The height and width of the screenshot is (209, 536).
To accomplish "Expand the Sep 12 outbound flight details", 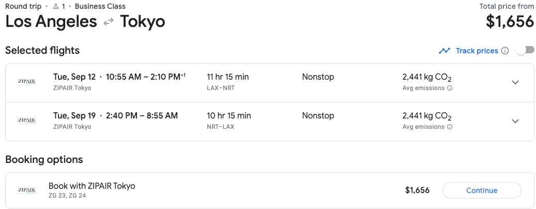I will click(x=515, y=82).
